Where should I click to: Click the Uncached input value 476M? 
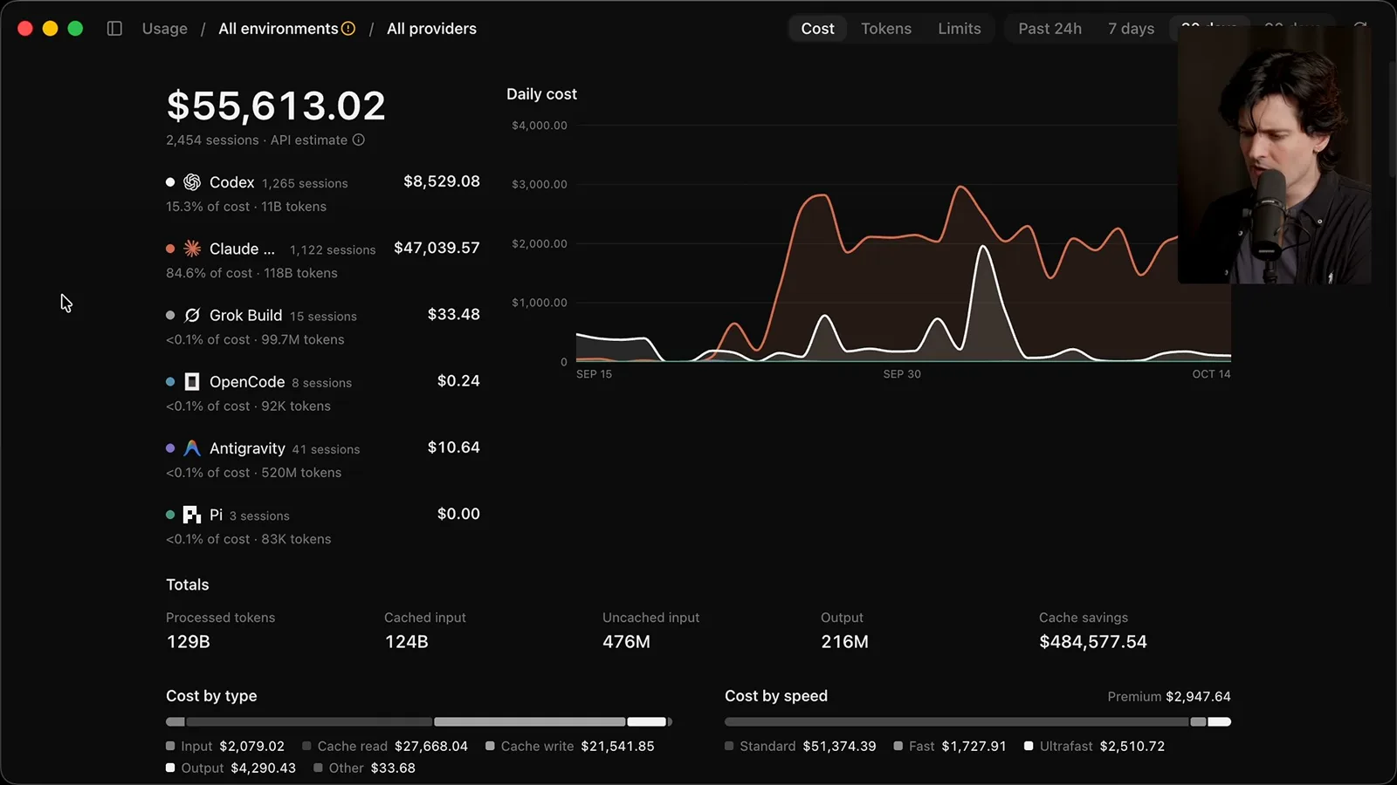[626, 642]
